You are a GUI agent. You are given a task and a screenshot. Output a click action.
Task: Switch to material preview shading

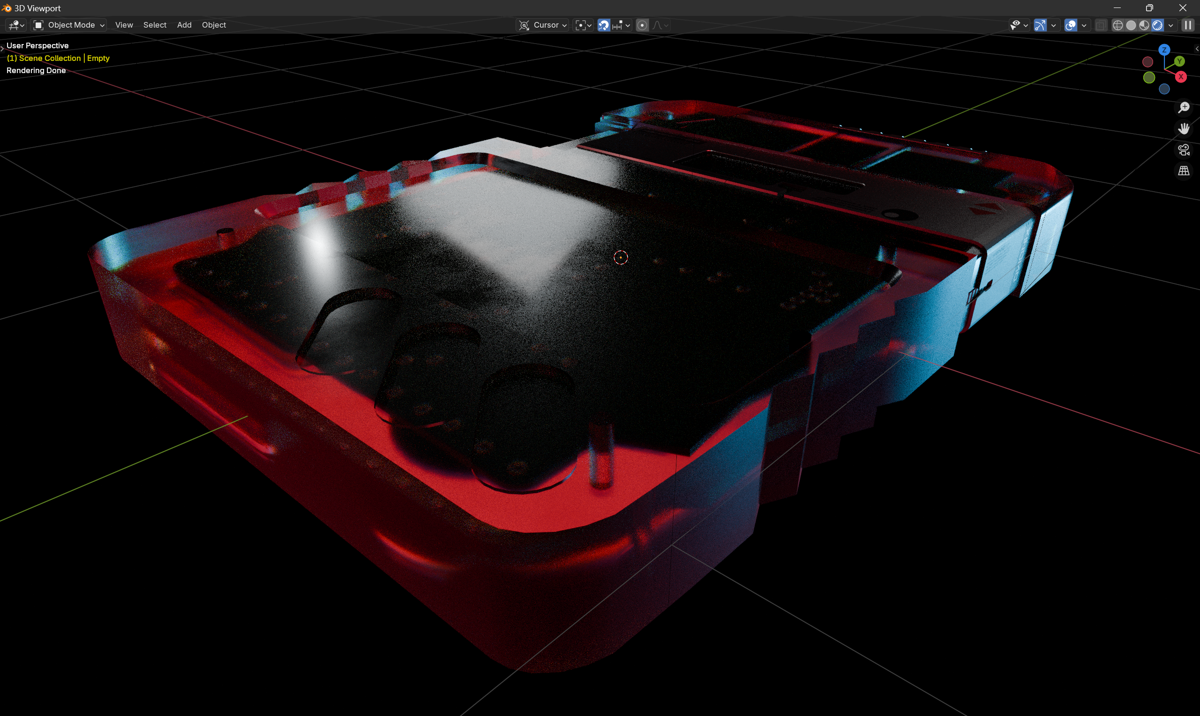click(1144, 25)
